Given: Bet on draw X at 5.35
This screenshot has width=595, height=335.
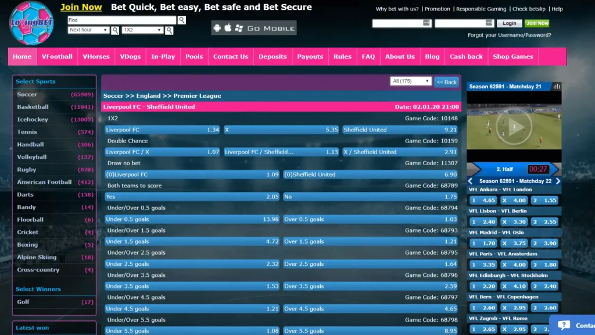Looking at the screenshot, I should 281,130.
